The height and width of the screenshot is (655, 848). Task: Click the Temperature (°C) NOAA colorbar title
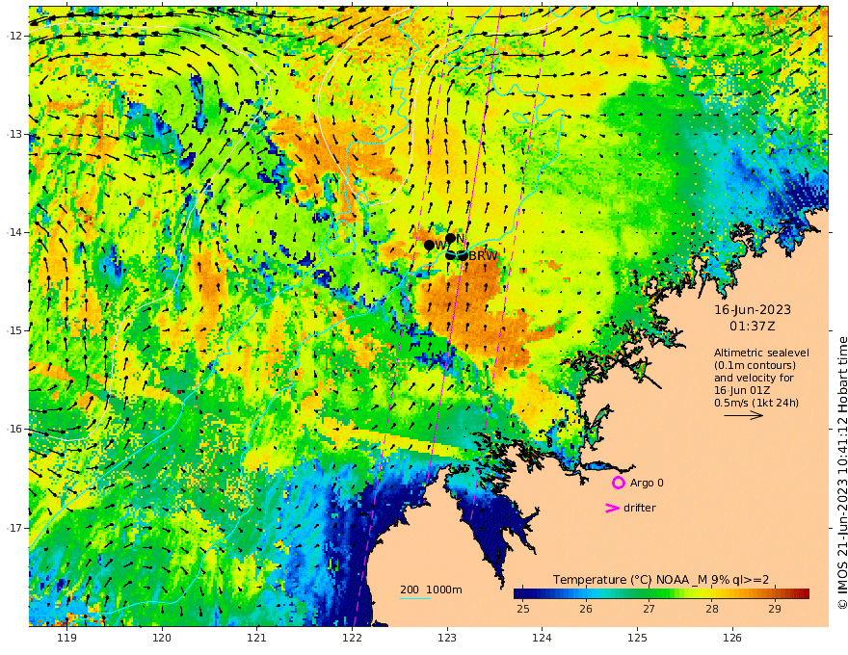[661, 580]
